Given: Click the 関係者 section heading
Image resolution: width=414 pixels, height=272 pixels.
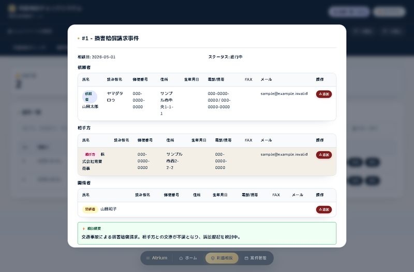Looking at the screenshot, I should 84,183.
